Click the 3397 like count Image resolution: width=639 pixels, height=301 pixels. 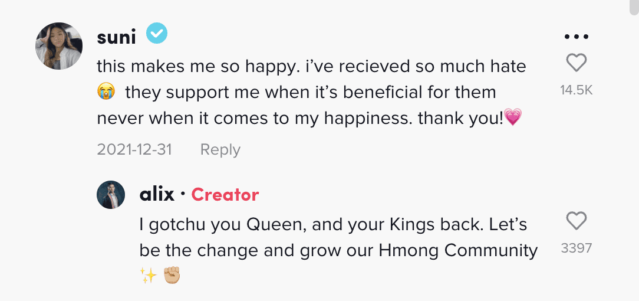(576, 248)
